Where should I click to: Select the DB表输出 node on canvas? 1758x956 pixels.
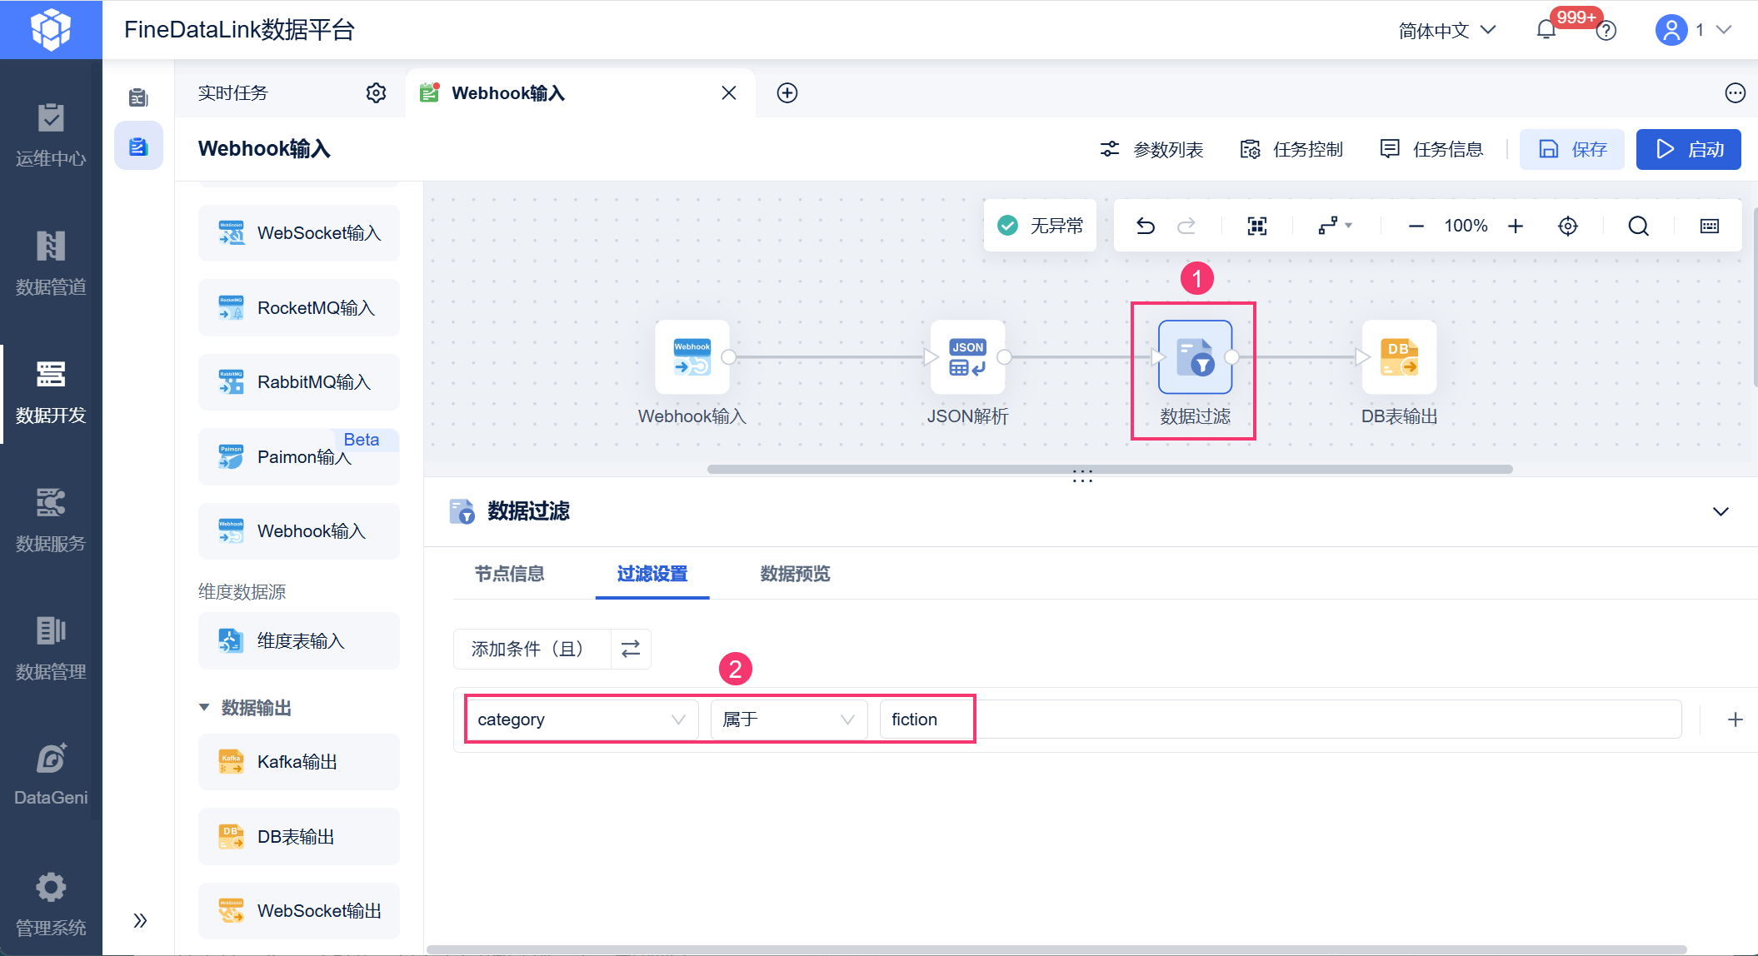pos(1399,357)
